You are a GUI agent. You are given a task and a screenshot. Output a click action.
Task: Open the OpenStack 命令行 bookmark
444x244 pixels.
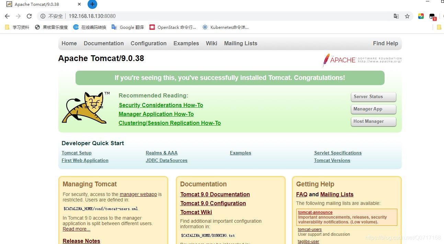pyautogui.click(x=173, y=27)
